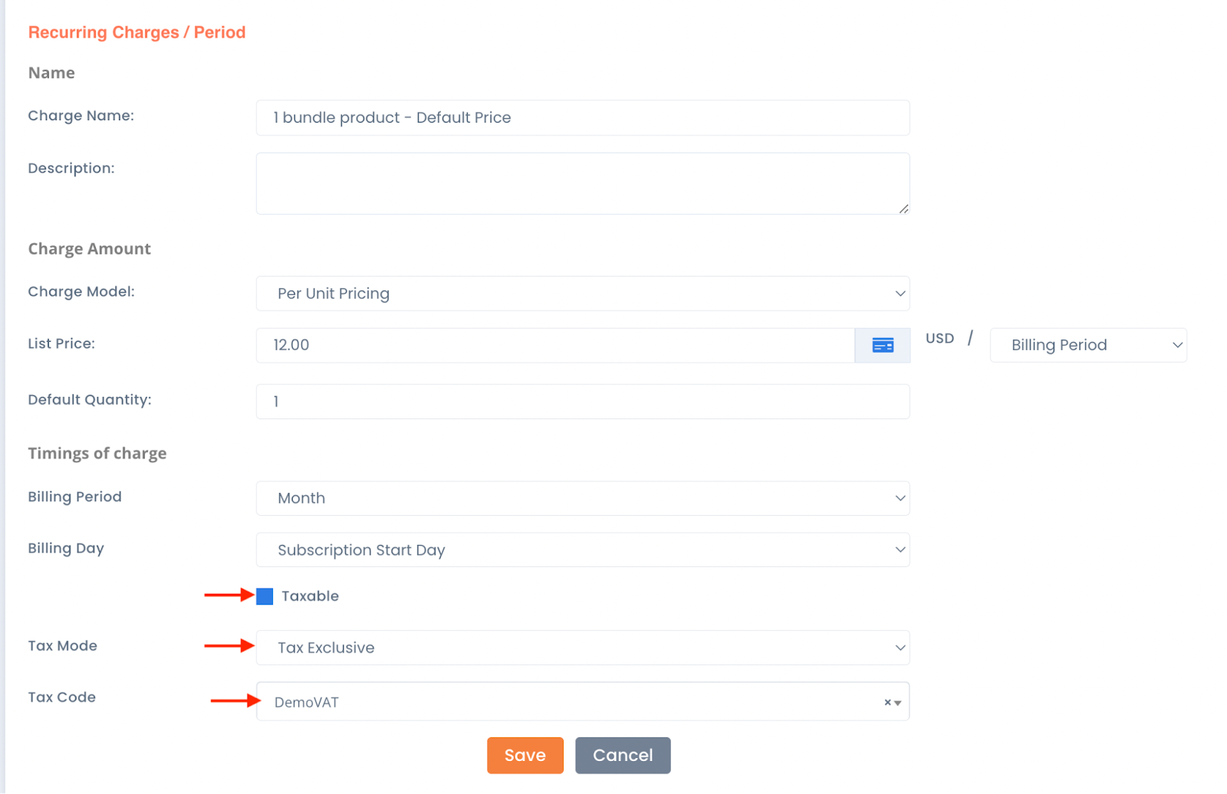Select Tax Mode dropdown showing Tax Exclusive
1227x794 pixels.
[583, 648]
